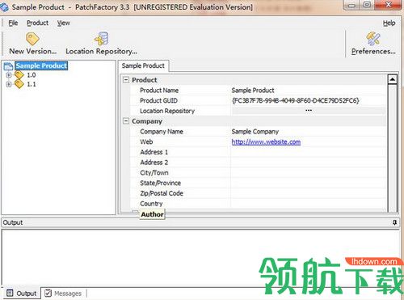
Task: Expand the 1.1 version node
Action: pos(9,84)
